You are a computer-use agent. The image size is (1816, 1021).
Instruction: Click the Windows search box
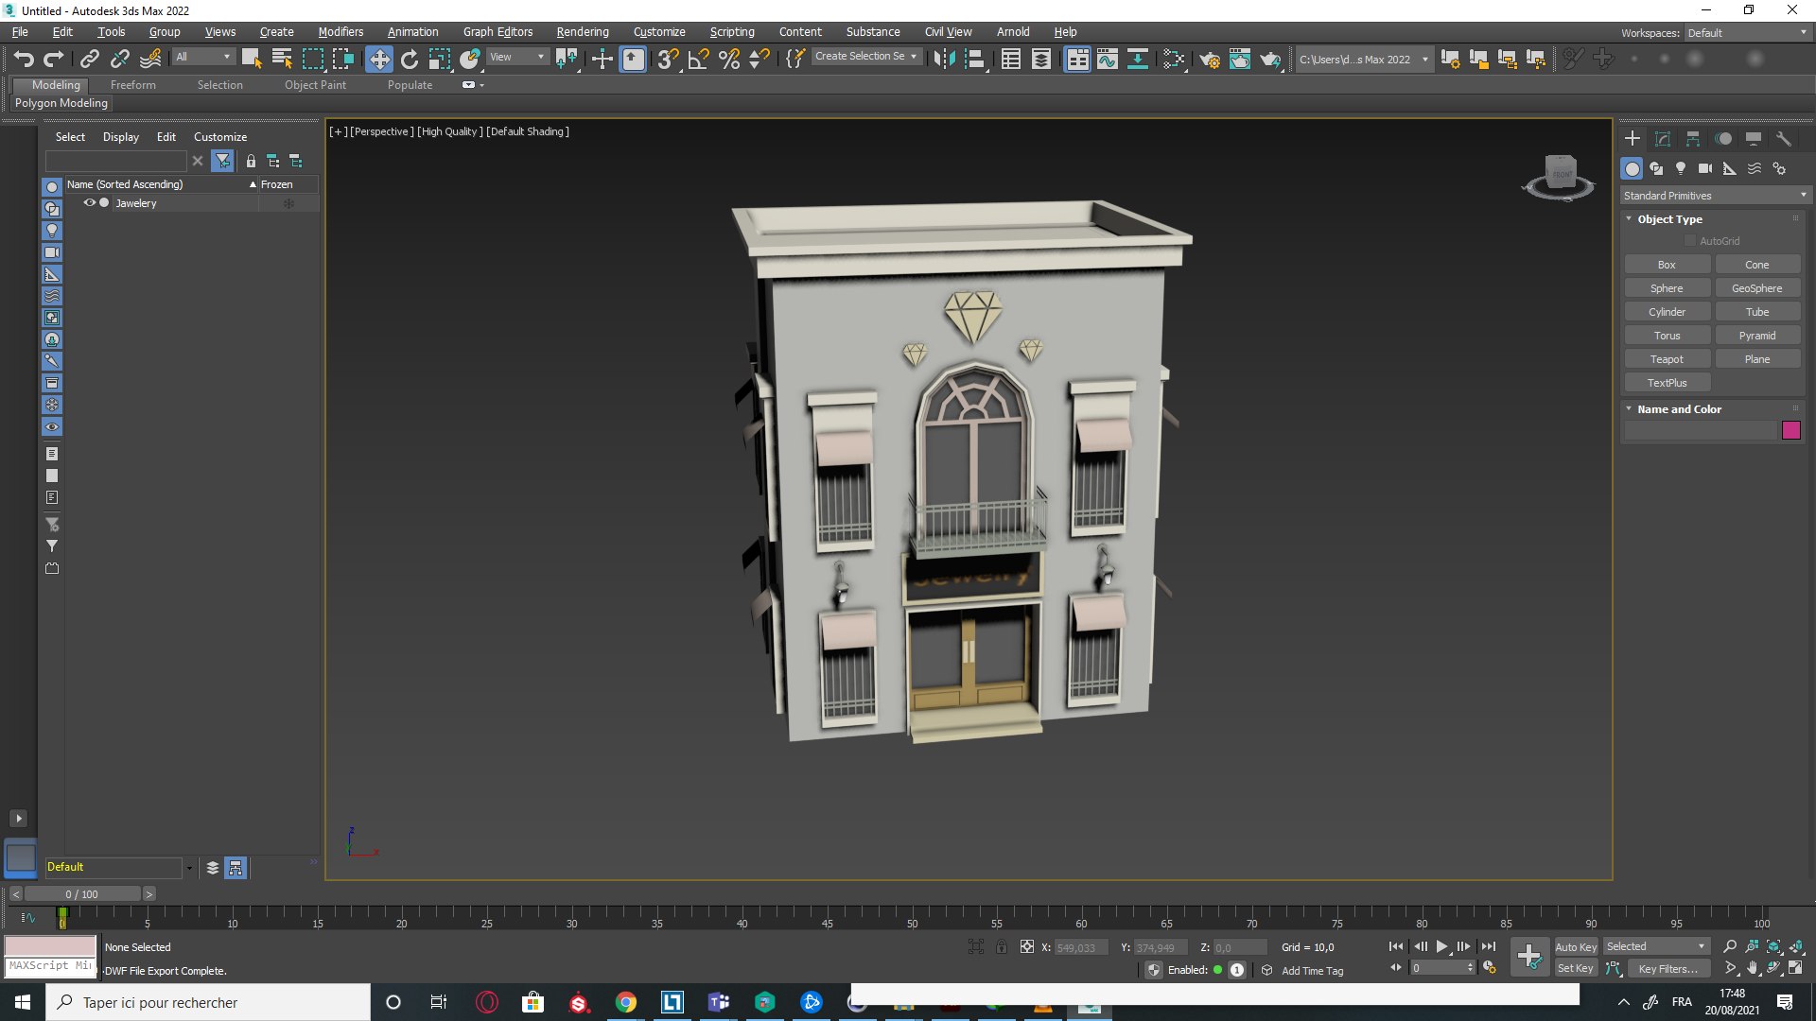pyautogui.click(x=208, y=1002)
